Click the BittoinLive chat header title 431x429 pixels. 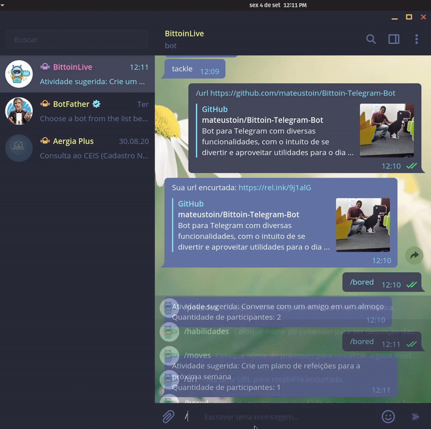[184, 33]
